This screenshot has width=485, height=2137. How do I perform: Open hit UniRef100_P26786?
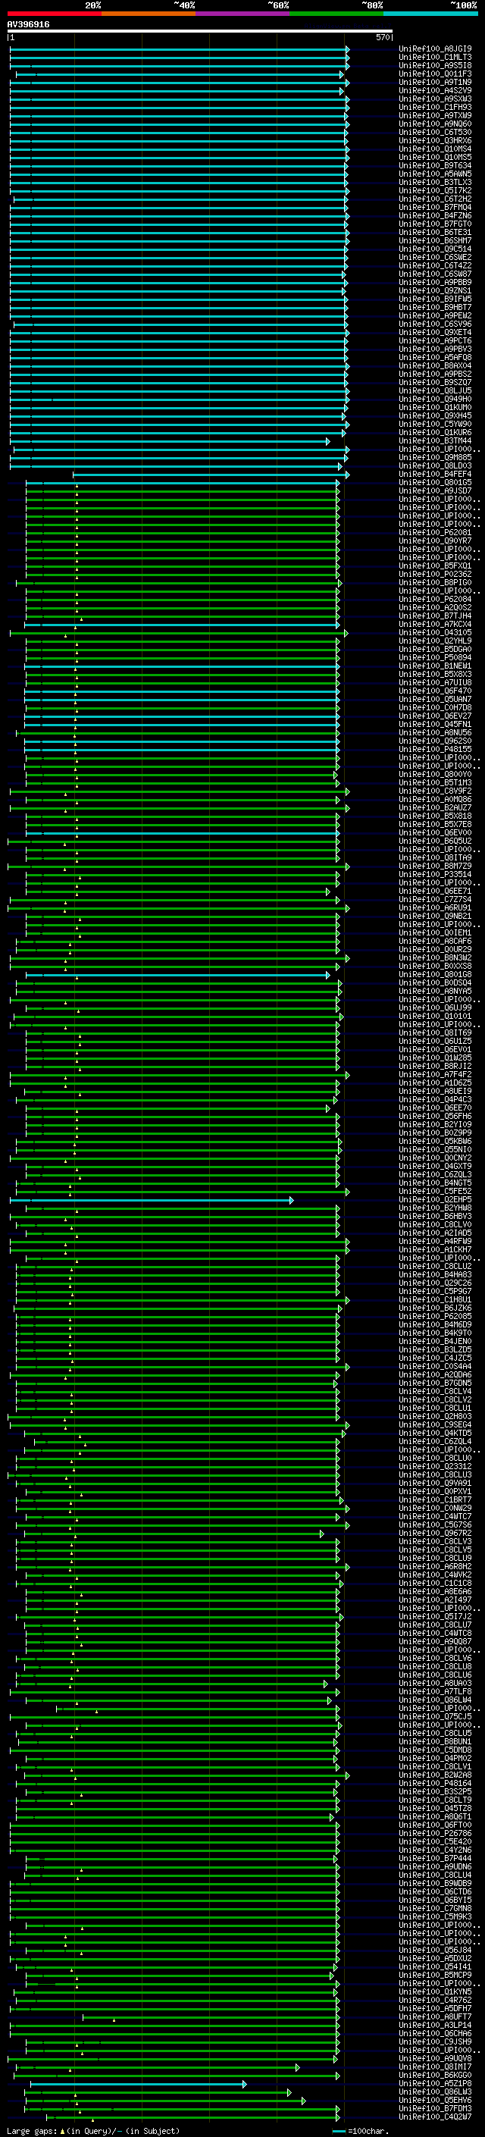(435, 1833)
